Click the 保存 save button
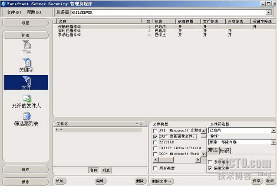The width and height of the screenshot is (277, 186). coord(256,181)
